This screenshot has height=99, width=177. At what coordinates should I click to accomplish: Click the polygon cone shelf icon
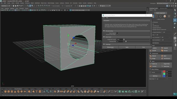(15, 92)
